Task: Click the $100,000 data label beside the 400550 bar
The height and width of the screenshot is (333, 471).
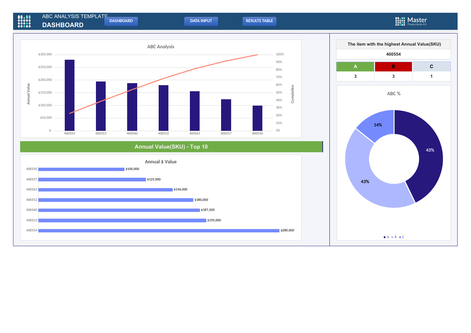Action: click(x=132, y=169)
